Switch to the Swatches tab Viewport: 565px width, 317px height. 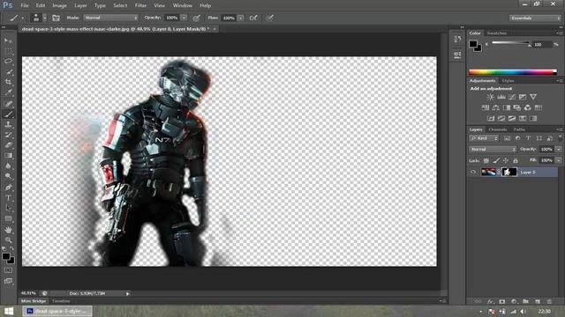click(497, 33)
